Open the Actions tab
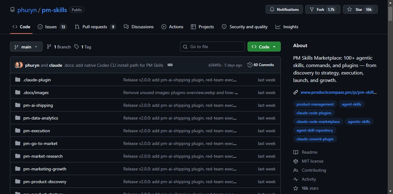The height and width of the screenshot is (194, 393). (x=172, y=27)
